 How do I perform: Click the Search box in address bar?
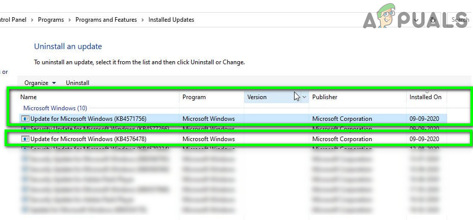click(460, 20)
